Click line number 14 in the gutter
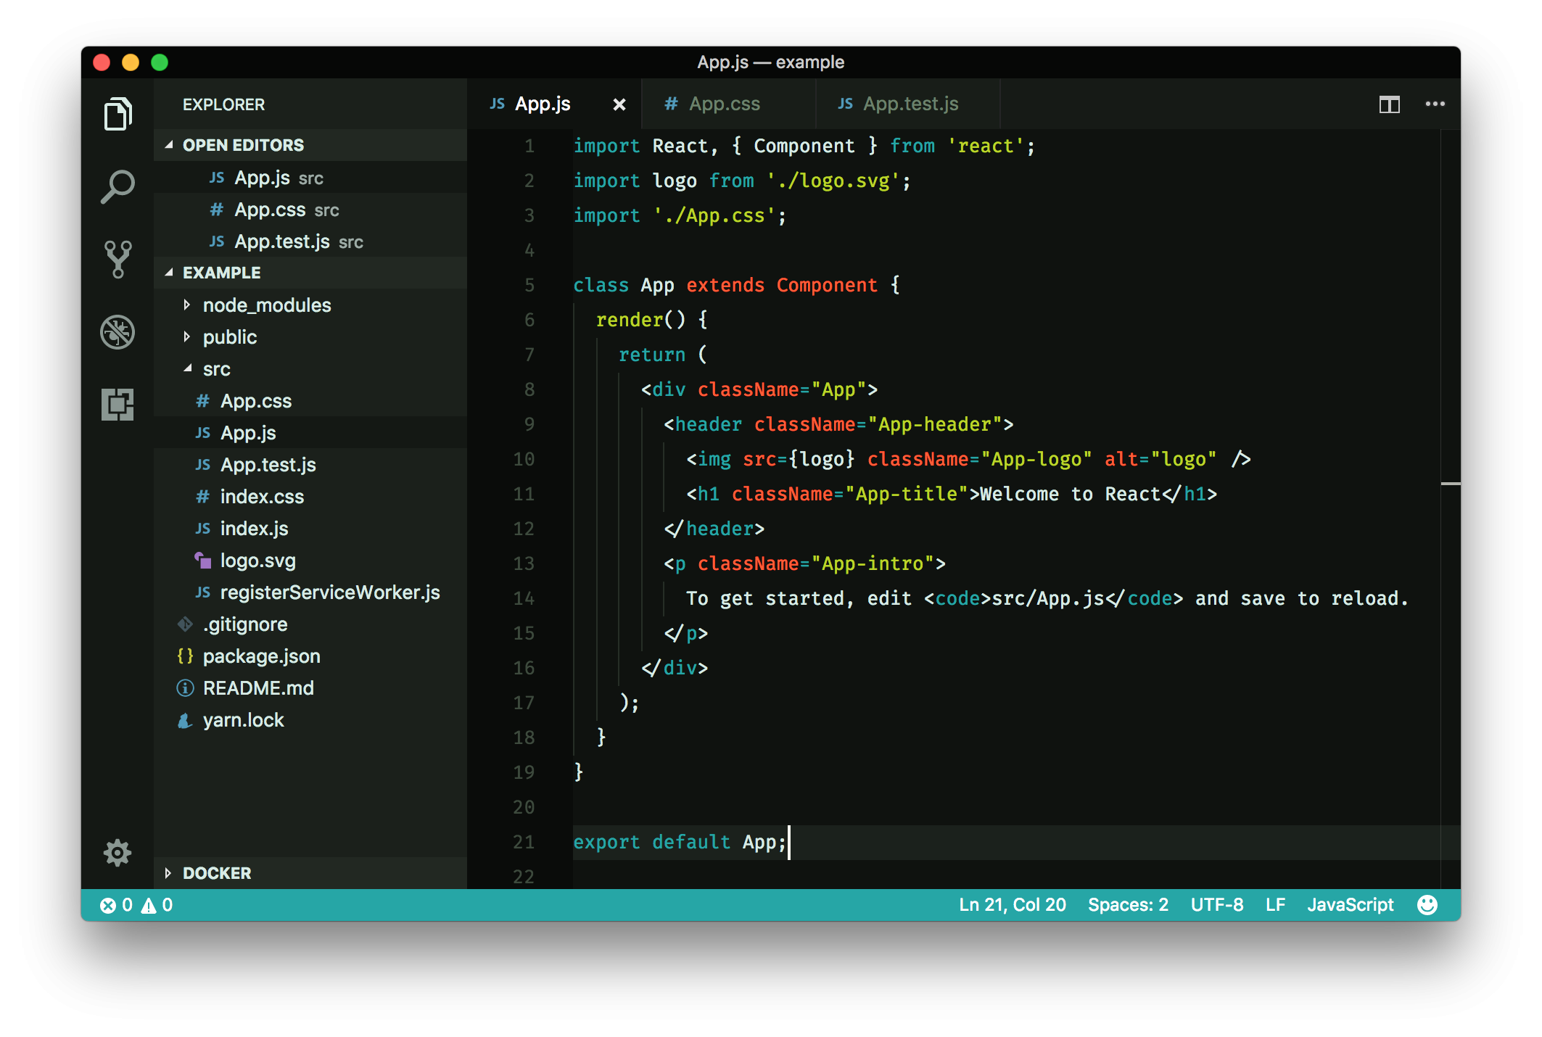1542x1037 pixels. [524, 598]
